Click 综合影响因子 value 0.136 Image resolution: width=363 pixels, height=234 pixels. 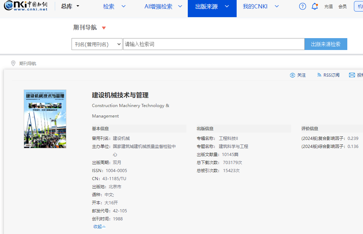point(353,147)
